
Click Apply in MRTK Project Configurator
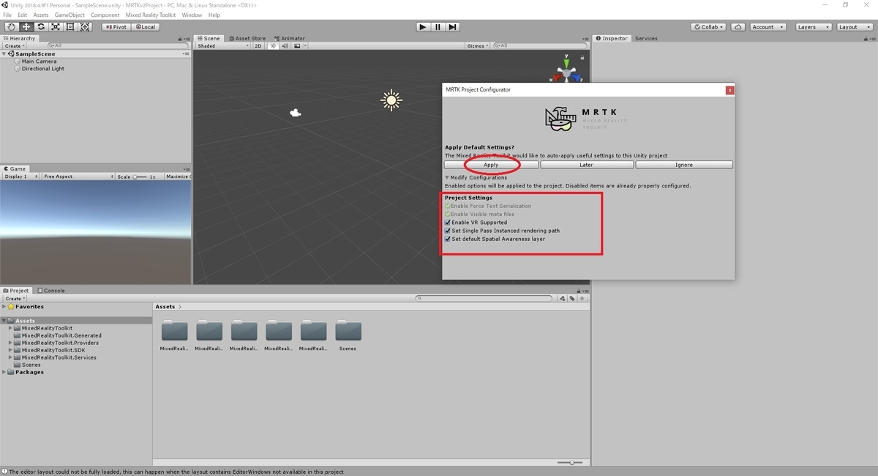pos(491,165)
